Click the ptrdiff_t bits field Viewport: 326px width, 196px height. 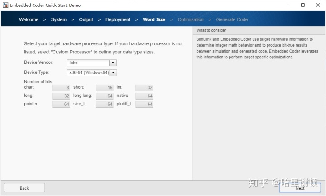click(144, 104)
